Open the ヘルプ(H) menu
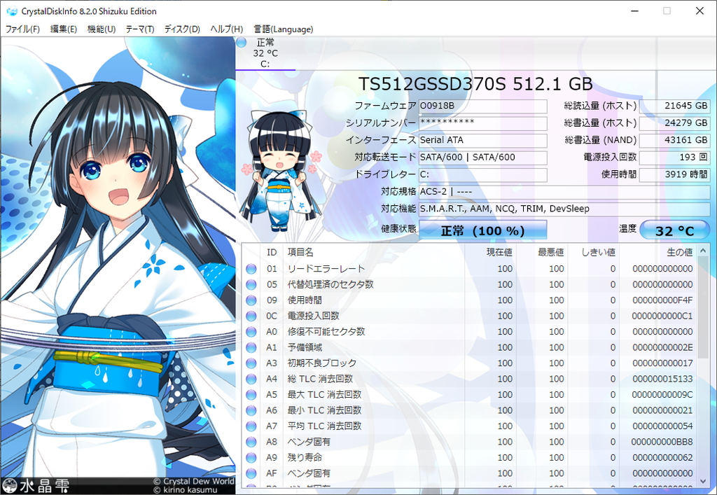Screen dimensions: 717x495 pos(226,29)
